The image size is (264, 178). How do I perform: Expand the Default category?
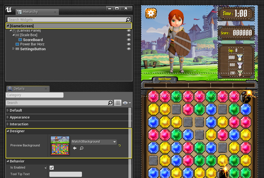tap(8, 110)
